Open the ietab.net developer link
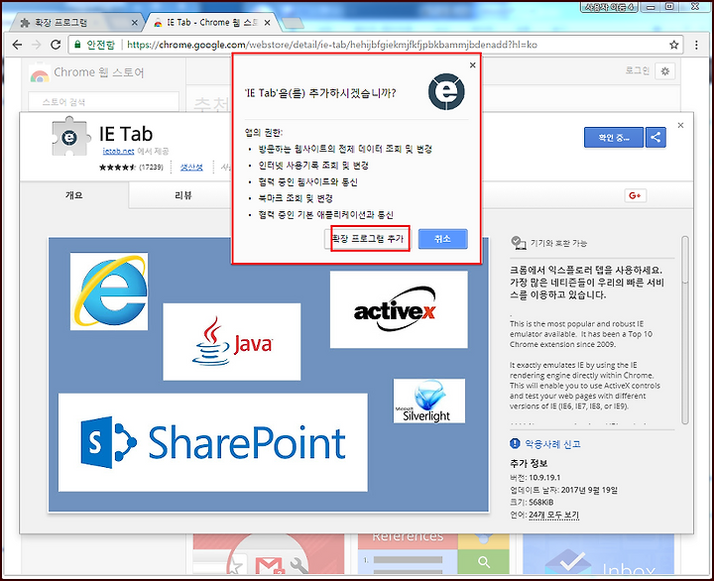 tap(118, 151)
